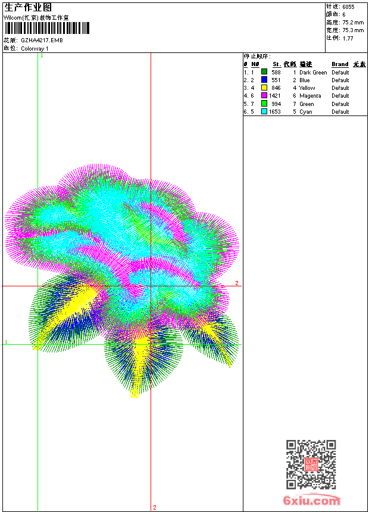The image size is (369, 512).
Task: Click the QR code near the bottom right
Action: pyautogui.click(x=311, y=464)
